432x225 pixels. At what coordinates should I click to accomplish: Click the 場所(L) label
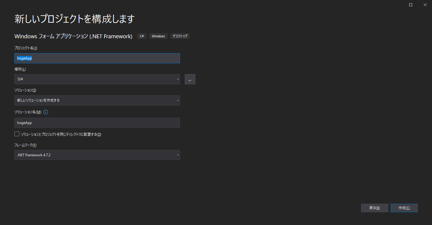[20, 69]
